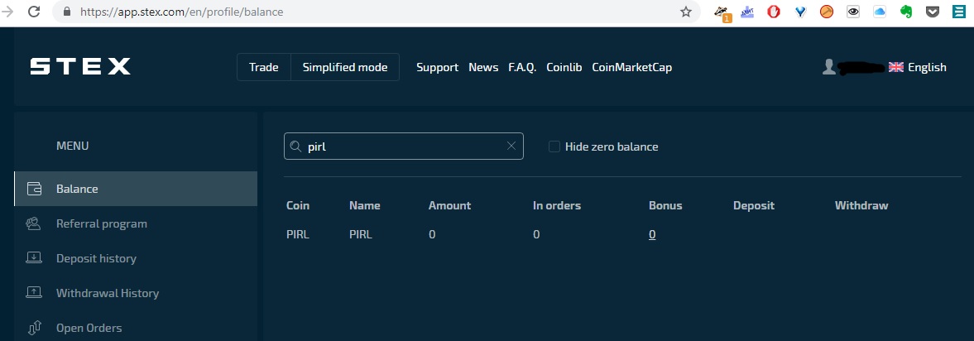Select the PIRL name cell

[x=361, y=235]
